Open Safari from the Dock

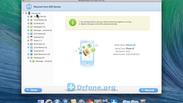tap(81, 101)
